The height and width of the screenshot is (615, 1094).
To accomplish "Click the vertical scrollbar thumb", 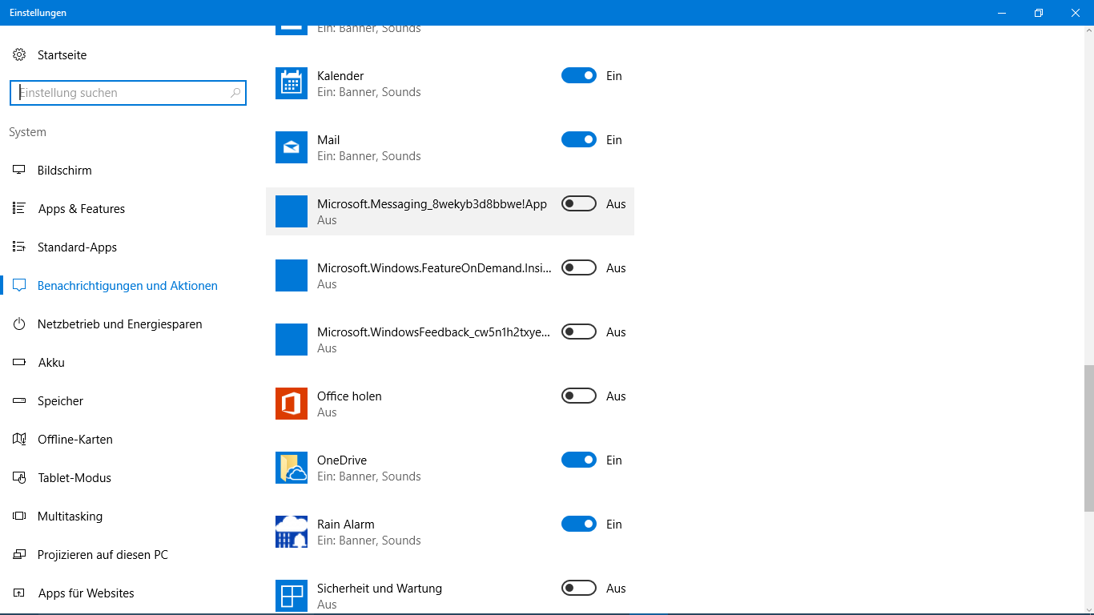I will (x=1088, y=438).
